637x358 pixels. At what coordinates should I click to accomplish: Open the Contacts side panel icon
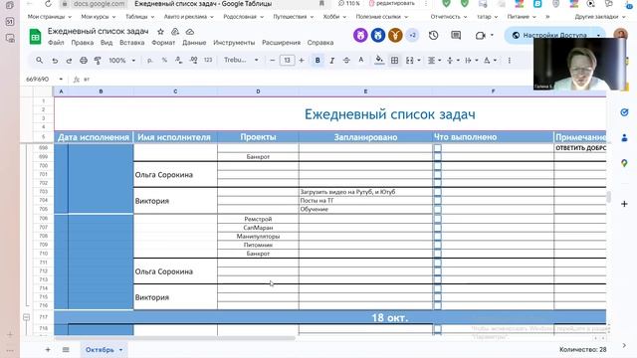tap(624, 138)
